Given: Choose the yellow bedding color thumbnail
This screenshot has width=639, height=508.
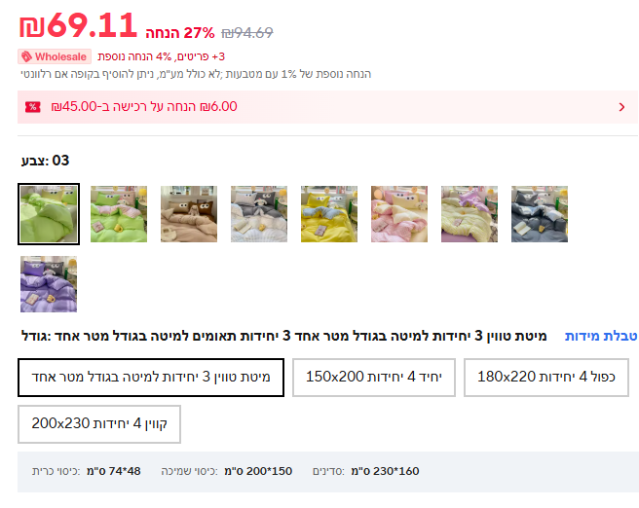Looking at the screenshot, I should click(x=329, y=214).
